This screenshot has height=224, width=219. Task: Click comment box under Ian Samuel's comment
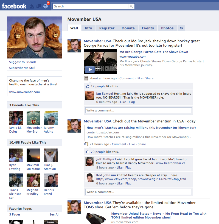click(x=138, y=110)
